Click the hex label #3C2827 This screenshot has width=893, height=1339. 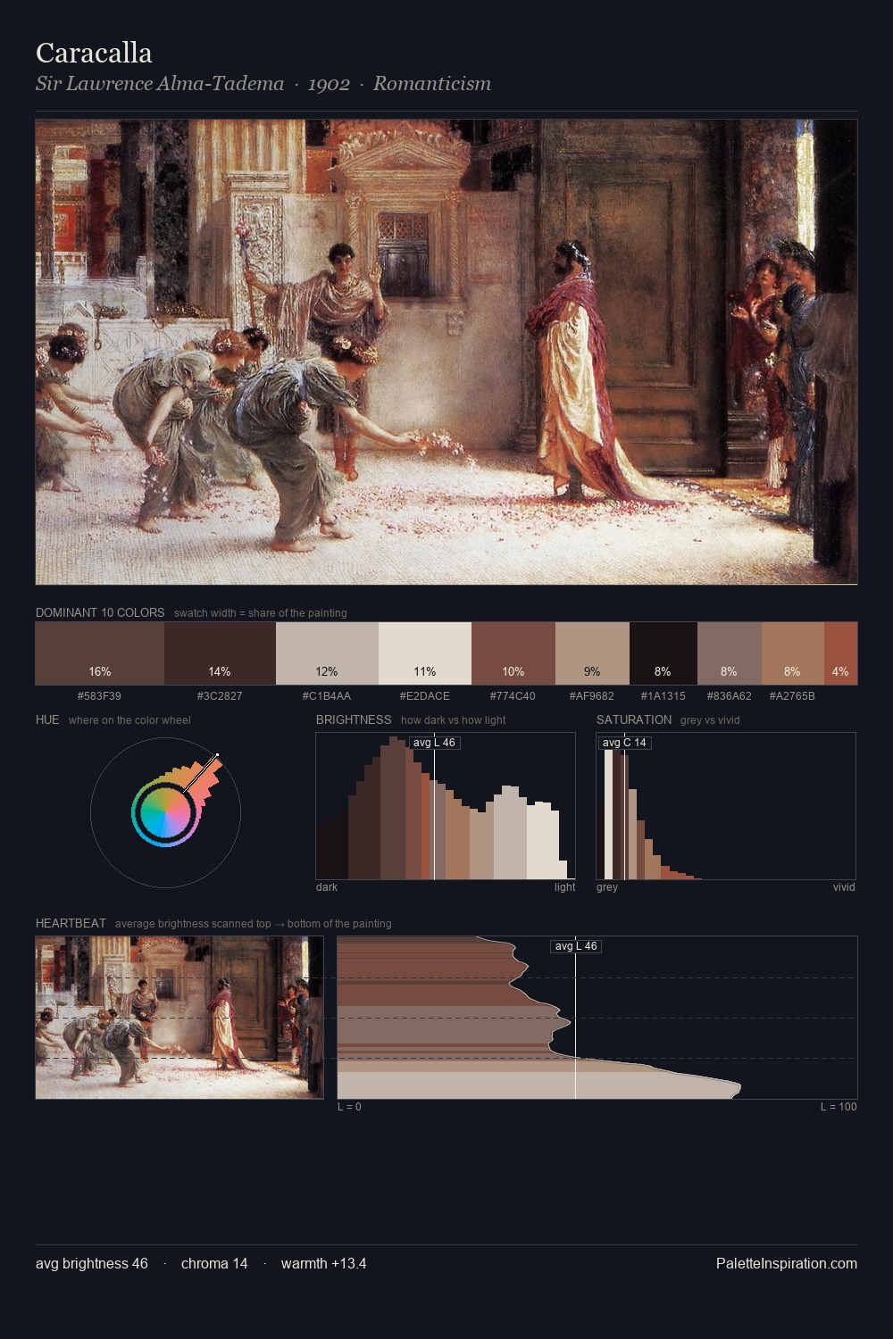click(220, 695)
